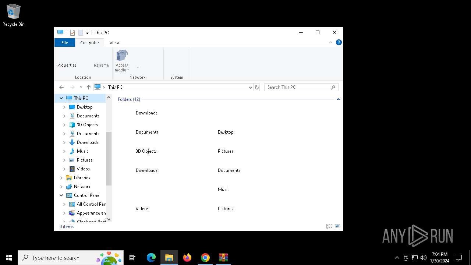The width and height of the screenshot is (471, 265).
Task: Open Task View from the taskbar
Action: pyautogui.click(x=132, y=258)
